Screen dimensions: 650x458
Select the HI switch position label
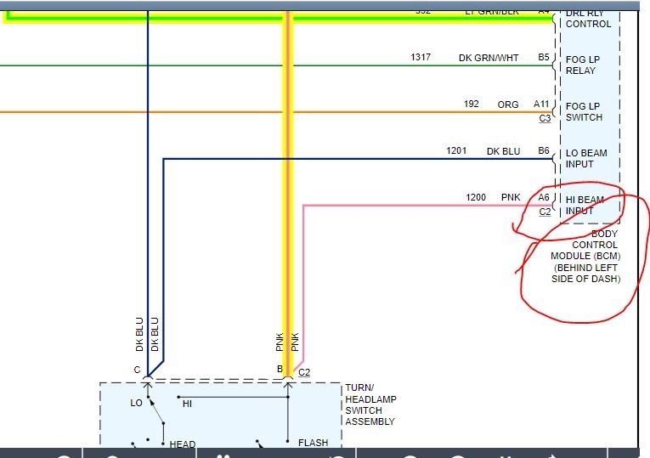[188, 404]
